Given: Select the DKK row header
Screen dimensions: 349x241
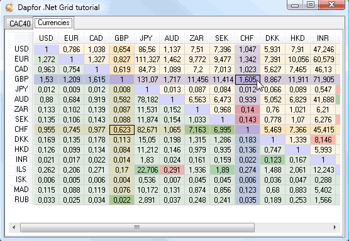Looking at the screenshot, I should (x=21, y=139).
